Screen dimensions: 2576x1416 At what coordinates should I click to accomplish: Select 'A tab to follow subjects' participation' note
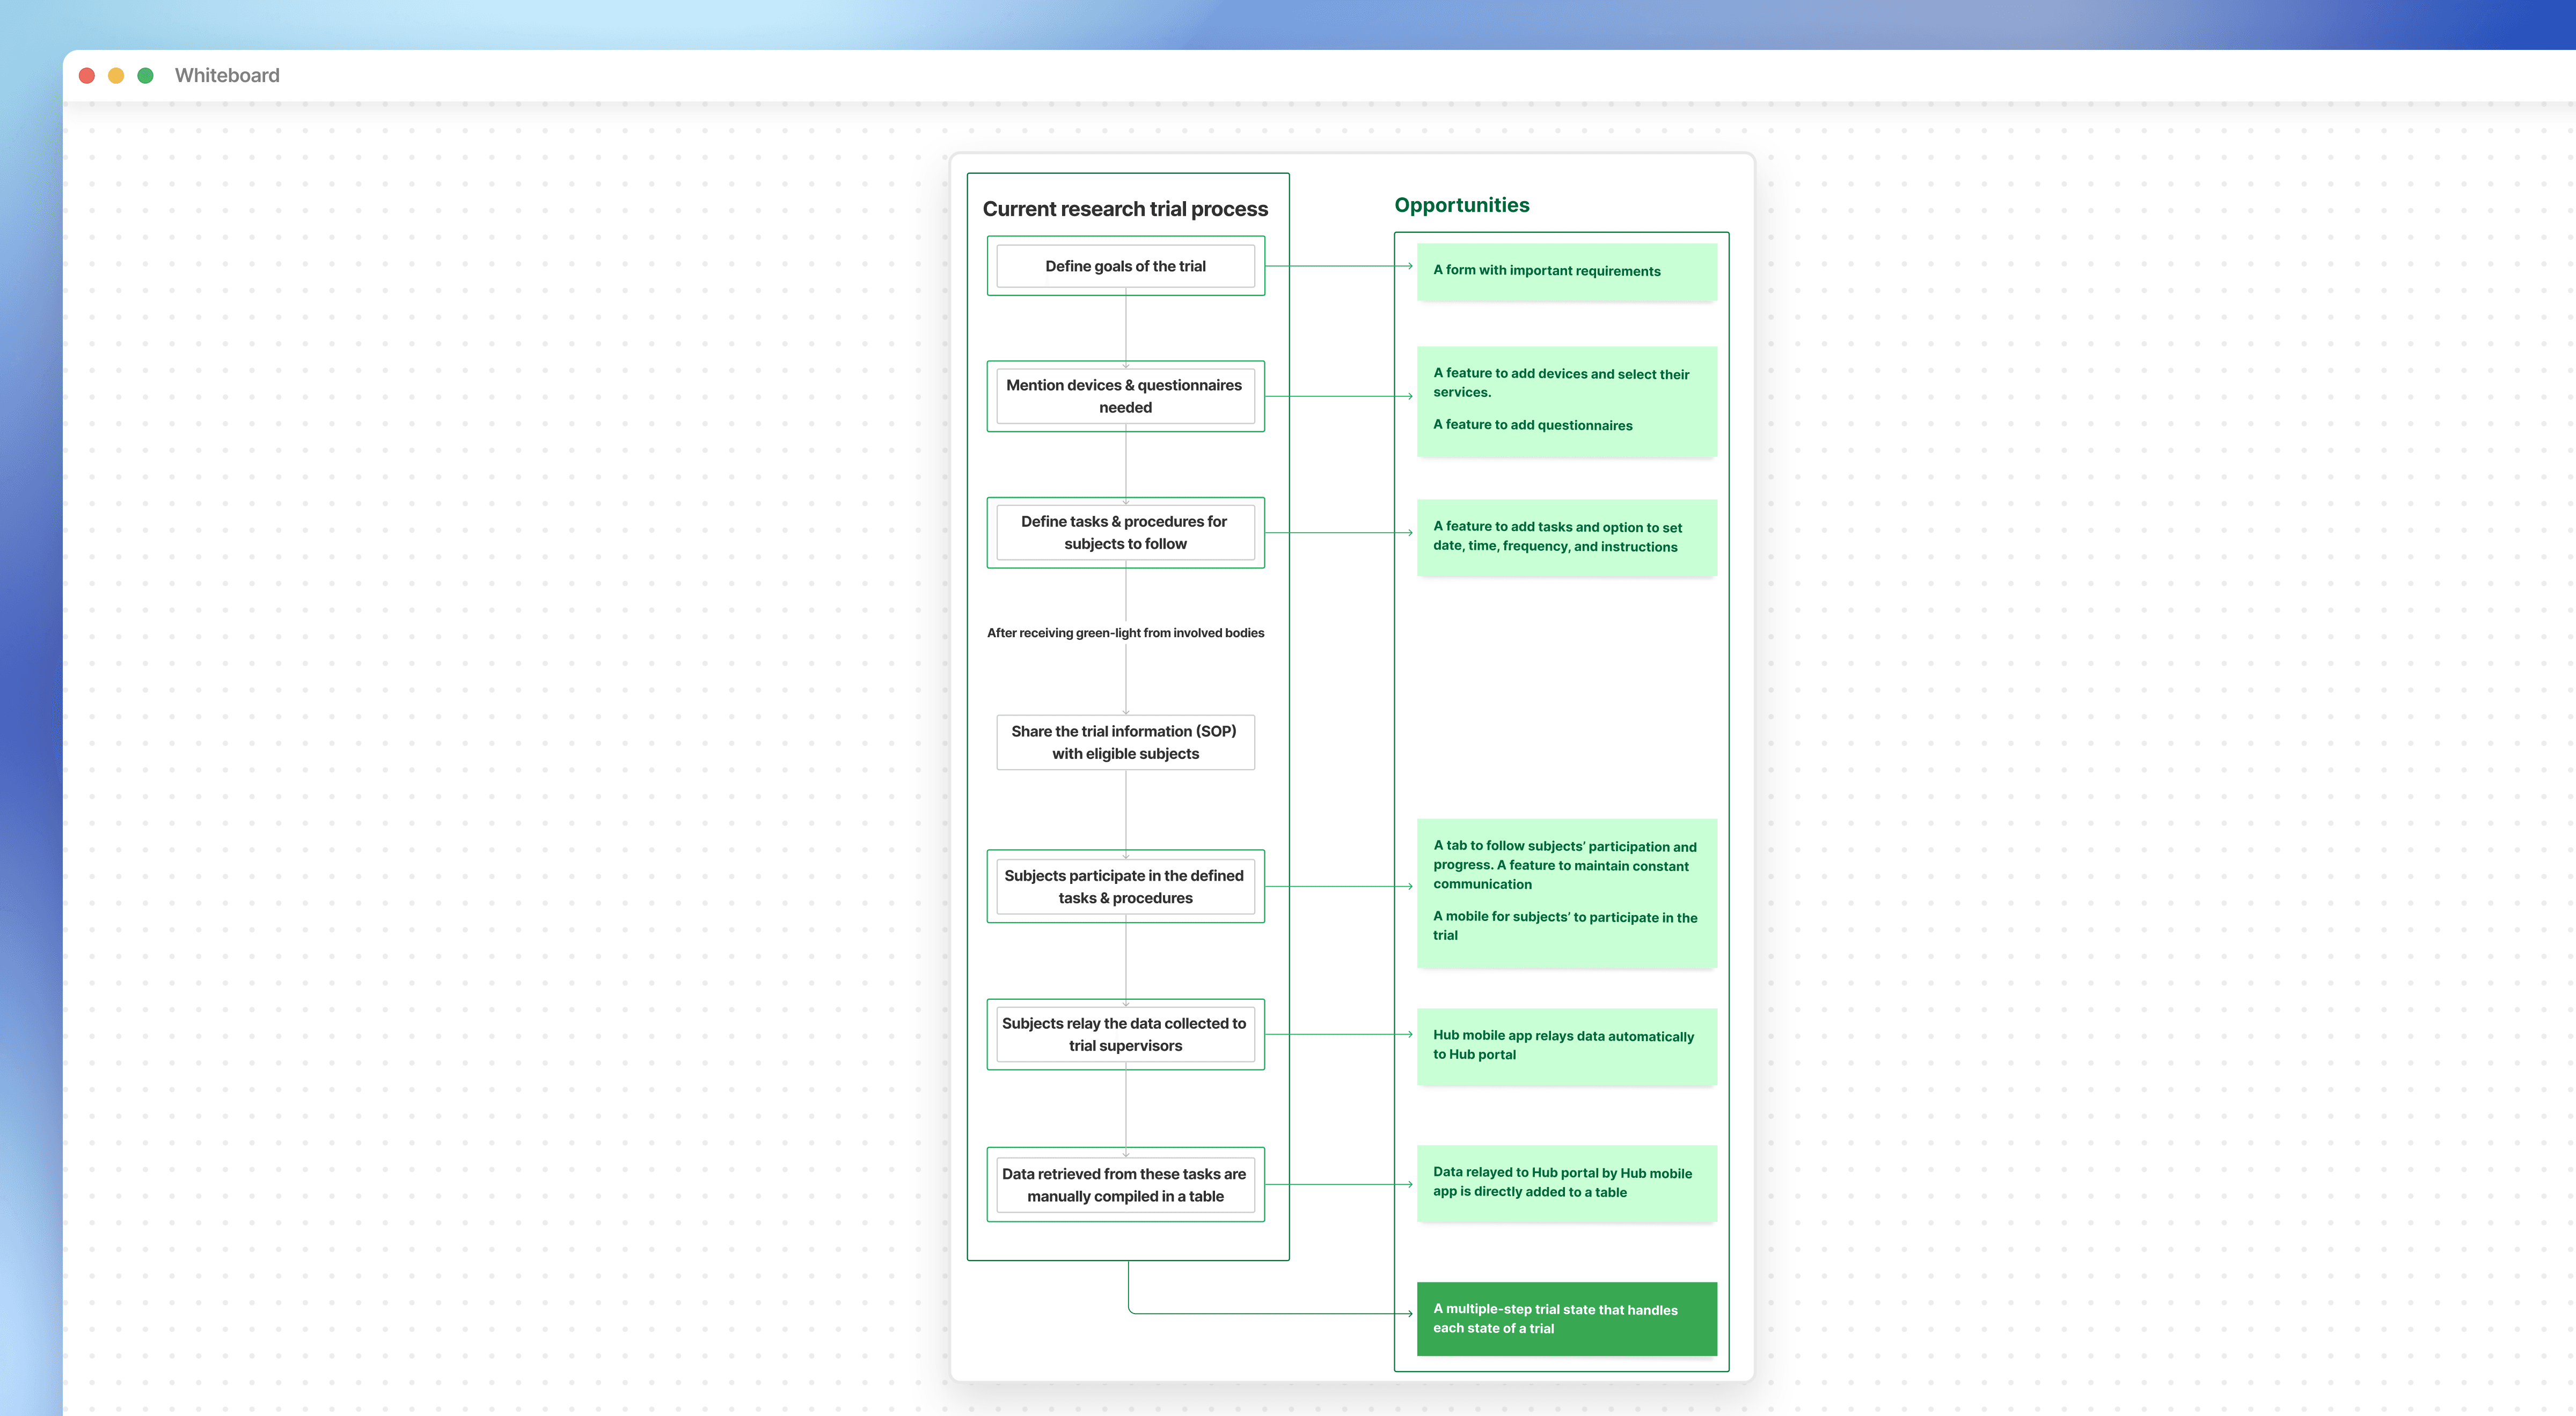click(x=1566, y=890)
